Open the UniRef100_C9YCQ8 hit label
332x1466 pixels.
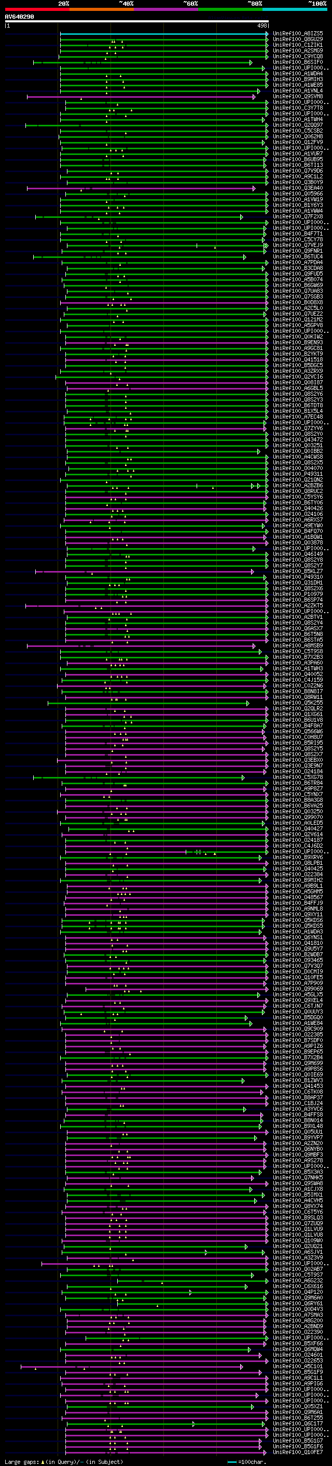(298, 56)
